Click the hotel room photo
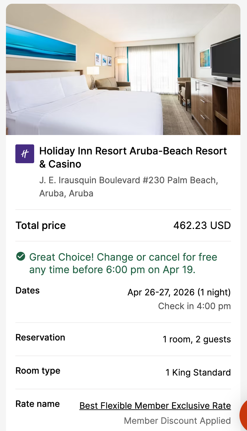Screen dimensions: 247x431 (123, 70)
